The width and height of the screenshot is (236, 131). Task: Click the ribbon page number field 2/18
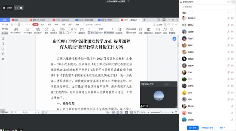tap(101, 29)
